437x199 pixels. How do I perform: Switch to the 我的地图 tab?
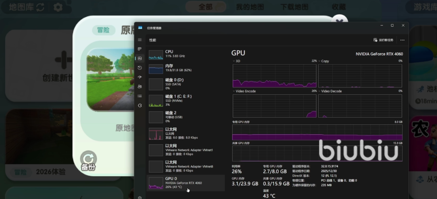pyautogui.click(x=250, y=7)
